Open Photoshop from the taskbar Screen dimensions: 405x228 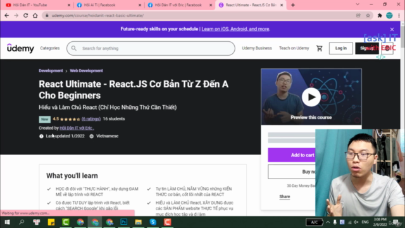pos(124,222)
